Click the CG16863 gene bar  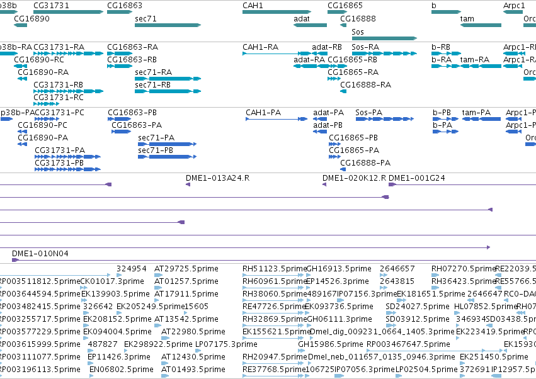[x=120, y=12]
